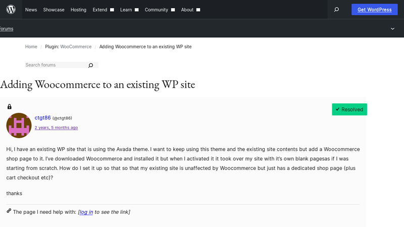Follow the Home breadcrumb link
This screenshot has height=227, width=404.
tap(31, 46)
